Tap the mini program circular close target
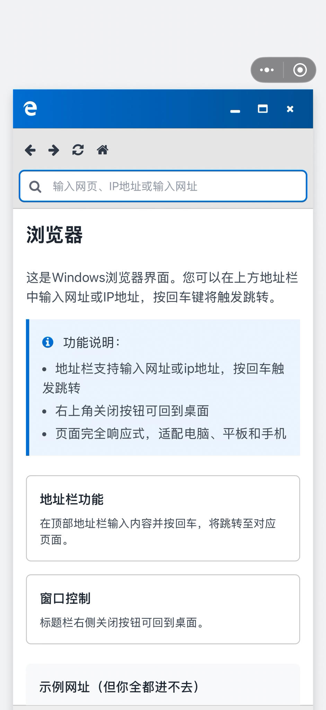This screenshot has width=326, height=710. click(300, 70)
